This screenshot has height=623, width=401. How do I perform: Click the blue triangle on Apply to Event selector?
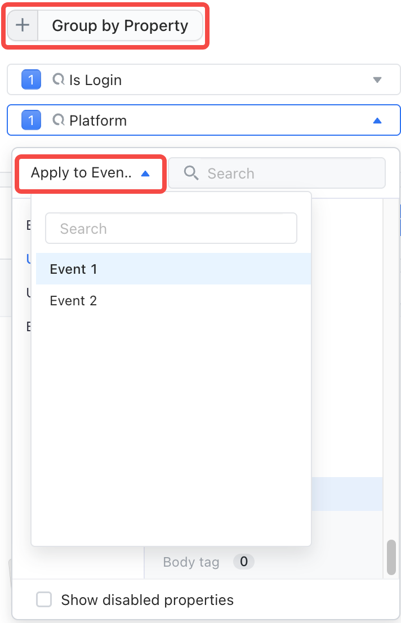(145, 173)
